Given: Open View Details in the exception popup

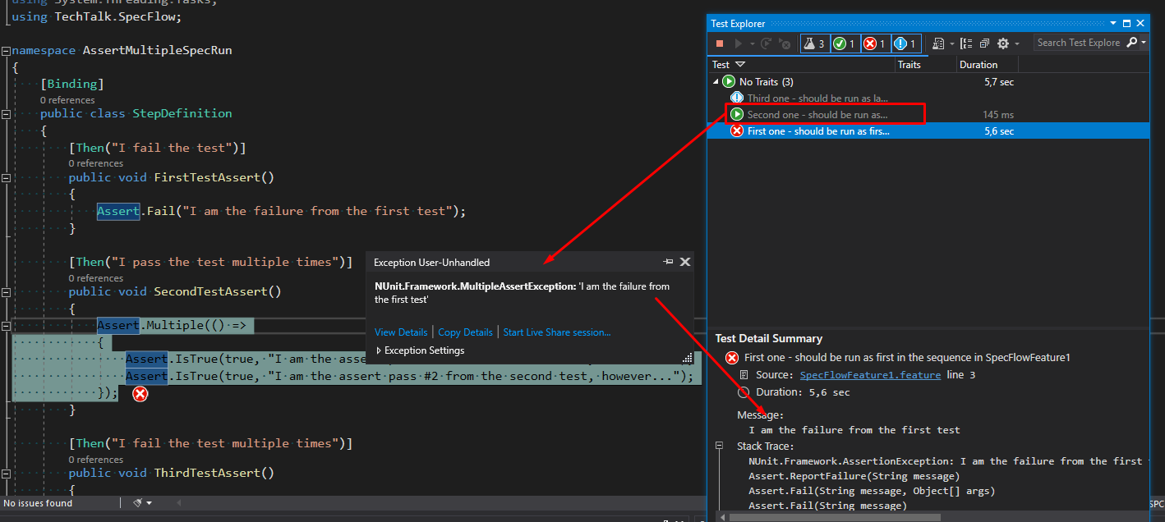Looking at the screenshot, I should (400, 332).
